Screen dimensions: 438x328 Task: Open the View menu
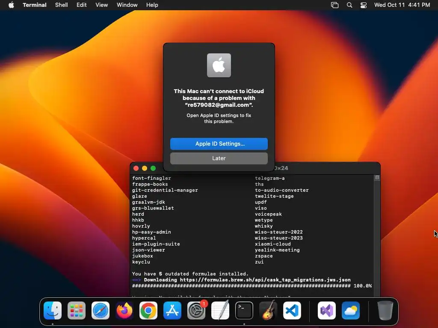(102, 5)
